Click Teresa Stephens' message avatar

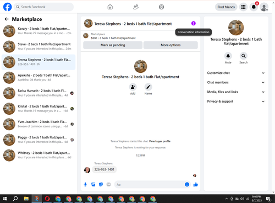87,170
